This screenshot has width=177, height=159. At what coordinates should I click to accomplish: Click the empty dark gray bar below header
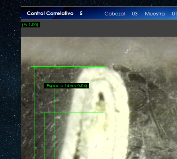coord(107,29)
